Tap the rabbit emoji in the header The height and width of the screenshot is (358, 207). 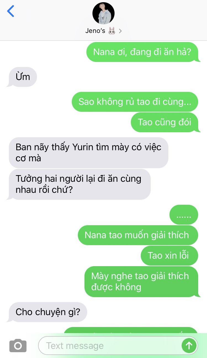(x=112, y=31)
